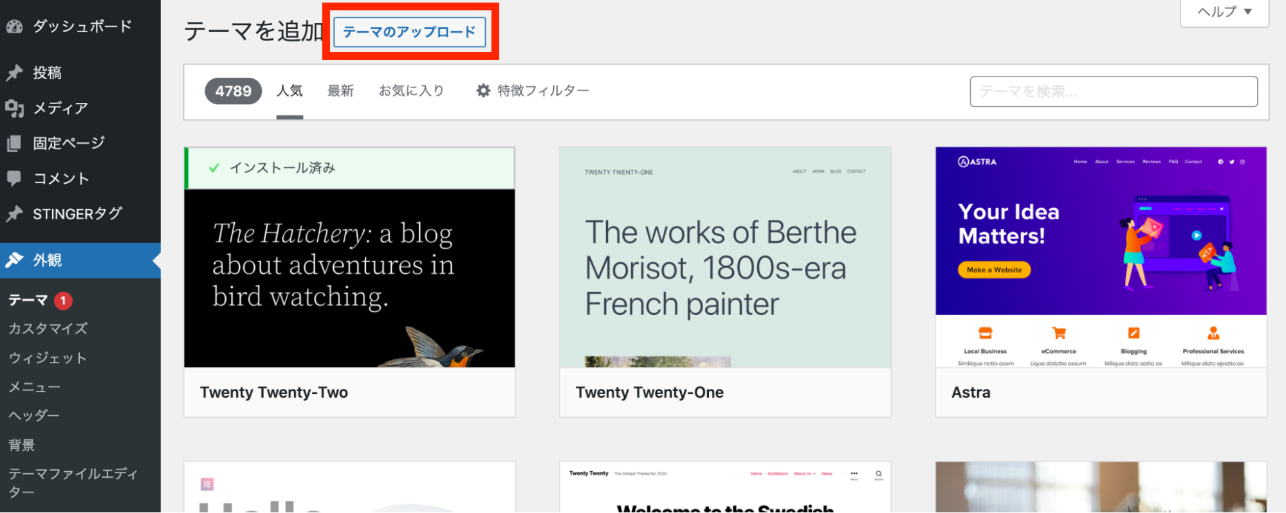Open 背景 submenu item

(22, 445)
